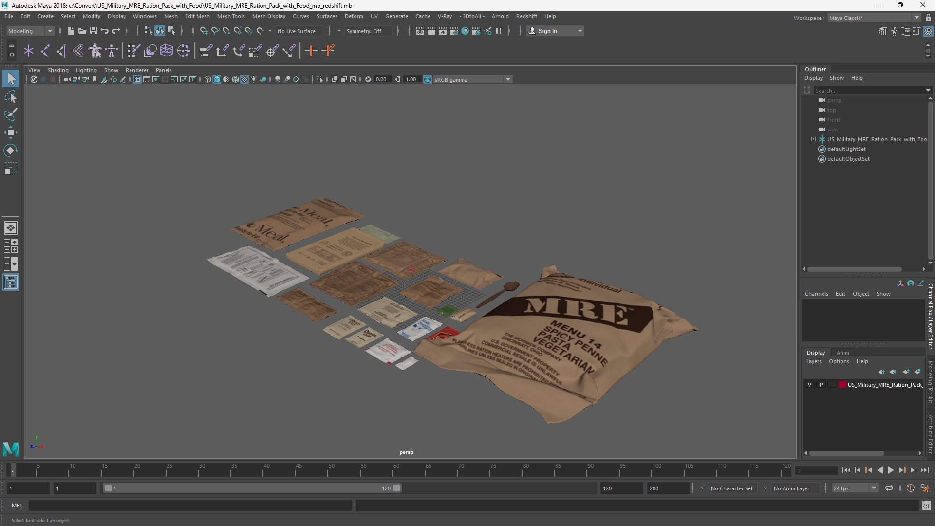Select the persp camera in Outliner
Viewport: 935px width, 526px height.
click(834, 100)
